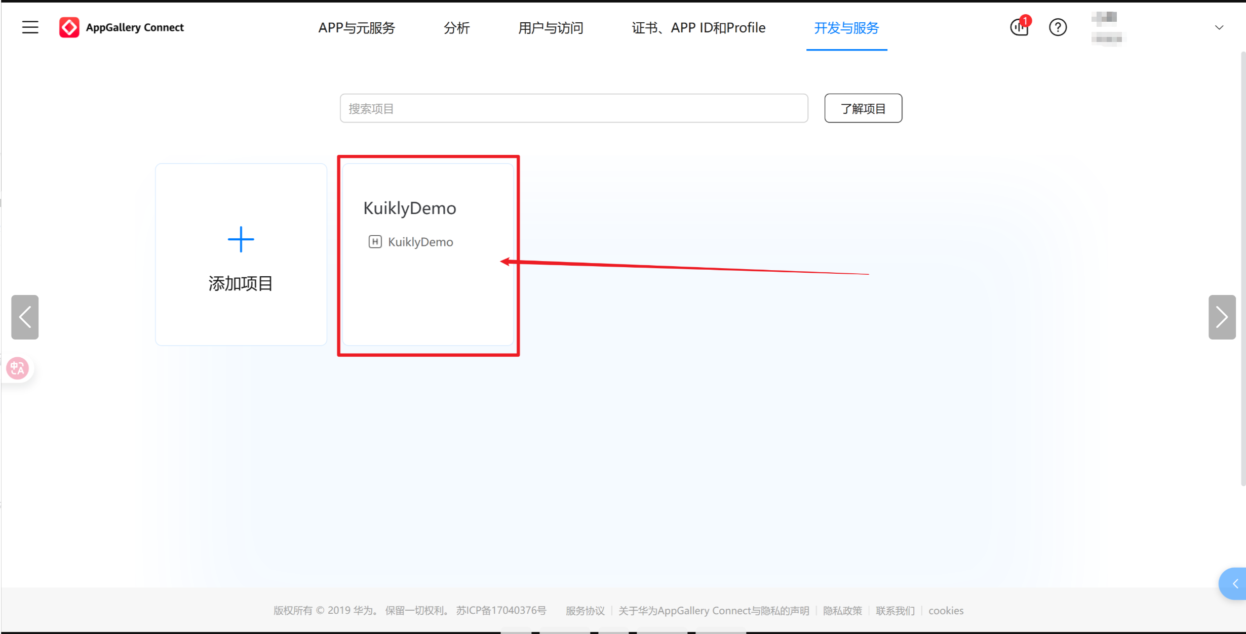Open the 隐私政策 footer link
Screen dimensions: 1246x634
click(x=842, y=611)
